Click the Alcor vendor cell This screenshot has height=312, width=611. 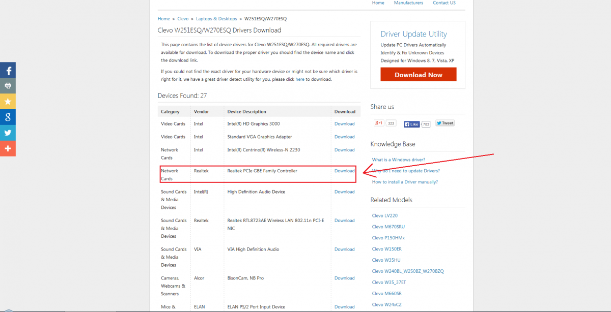pos(200,278)
